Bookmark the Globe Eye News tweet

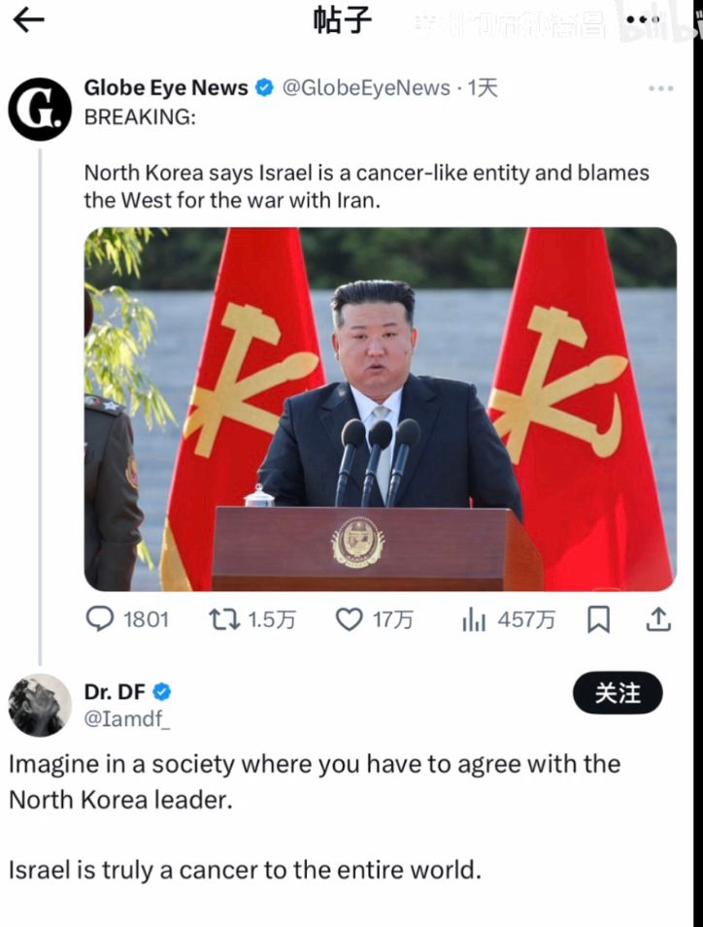coord(598,619)
